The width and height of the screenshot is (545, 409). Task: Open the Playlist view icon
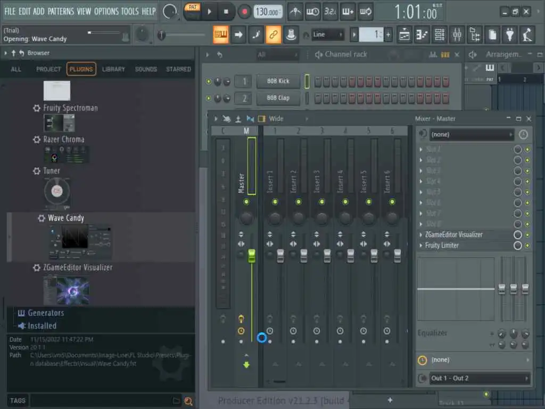[x=404, y=35]
